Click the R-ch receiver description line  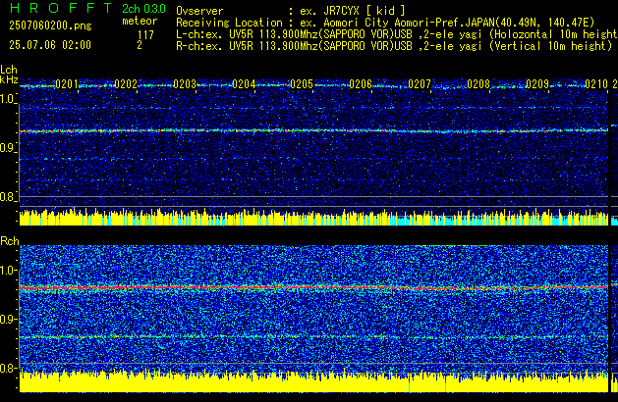(x=394, y=46)
